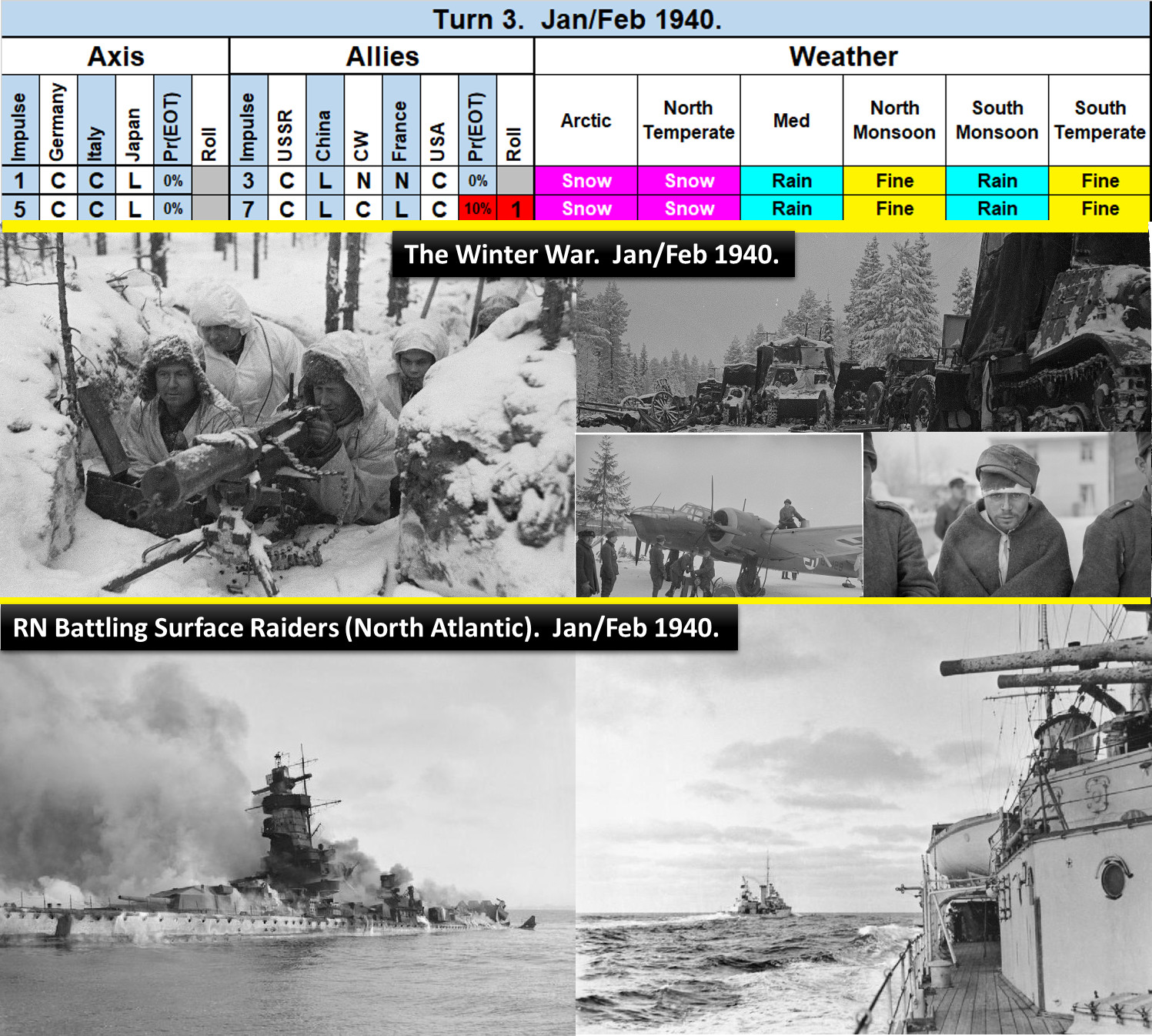This screenshot has height=1036, width=1152.
Task: Click the Allies "Impulse" column header
Action: click(249, 120)
